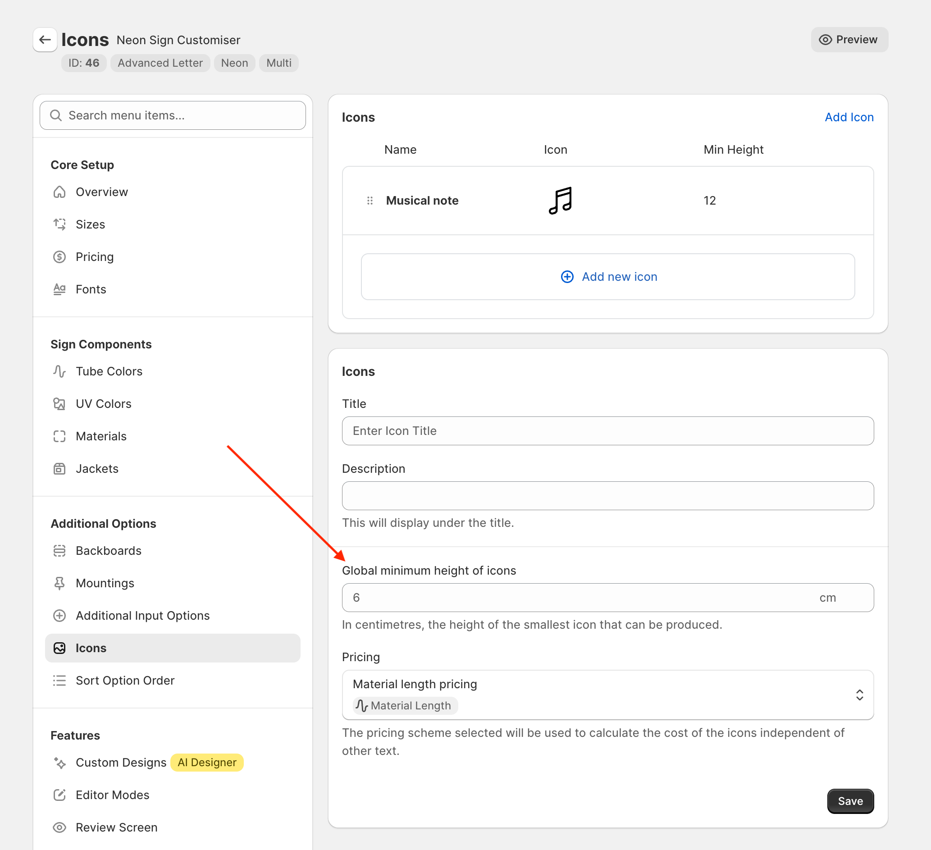Click the Pricing select chevron arrows
The height and width of the screenshot is (850, 931).
[x=859, y=695]
